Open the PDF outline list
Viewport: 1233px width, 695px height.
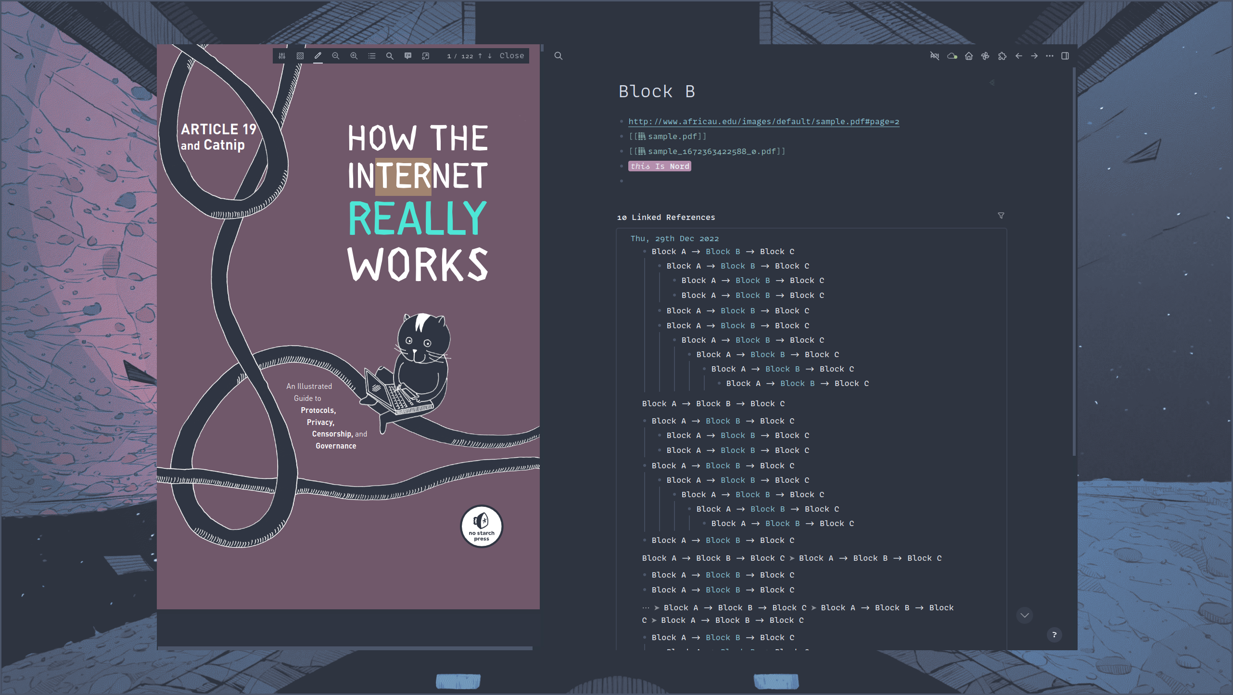pos(372,56)
